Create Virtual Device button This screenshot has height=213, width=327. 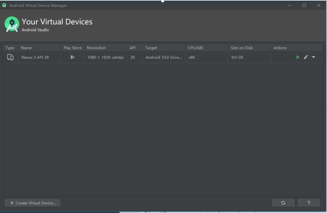click(x=33, y=203)
